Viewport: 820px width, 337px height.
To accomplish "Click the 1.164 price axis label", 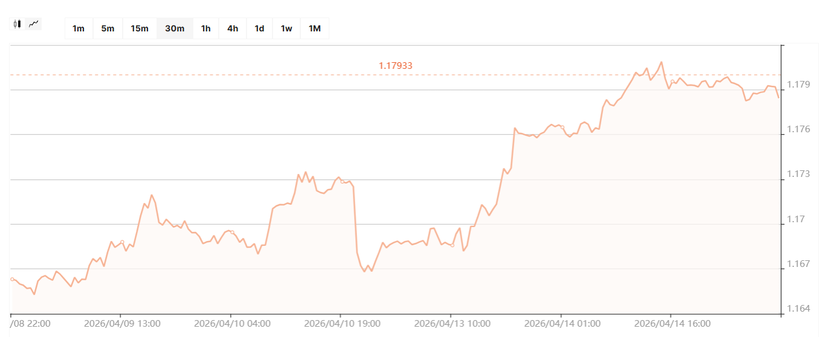I will point(799,309).
